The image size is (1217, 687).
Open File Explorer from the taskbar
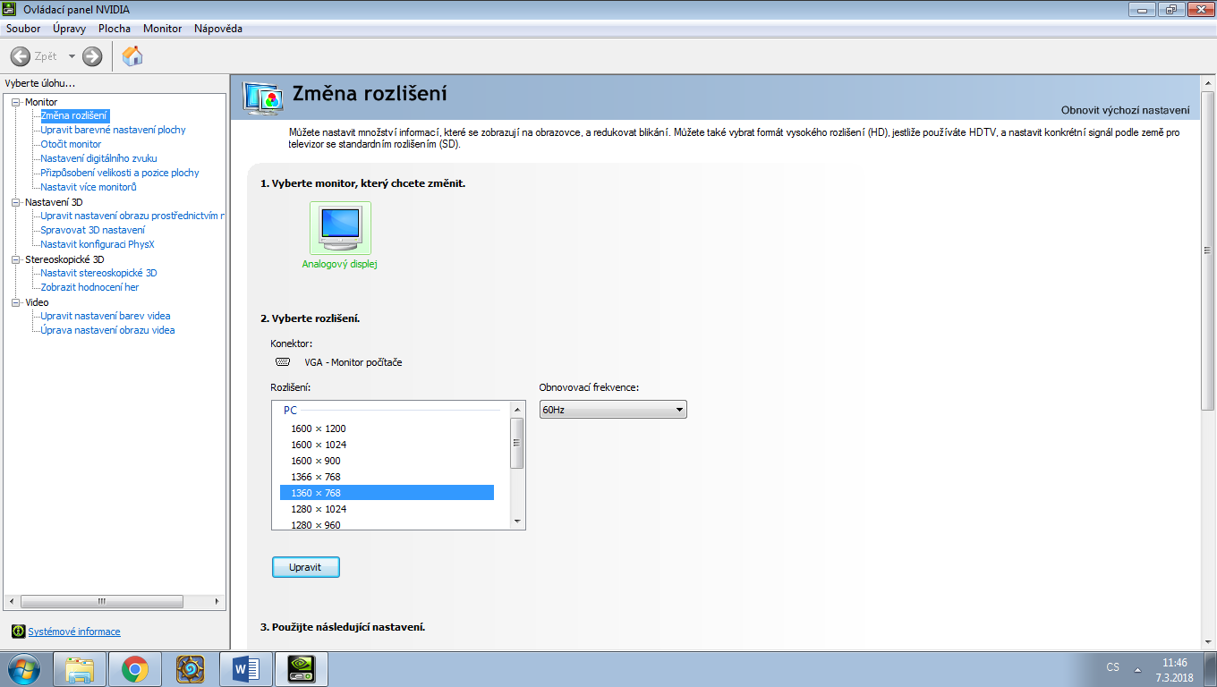point(80,669)
